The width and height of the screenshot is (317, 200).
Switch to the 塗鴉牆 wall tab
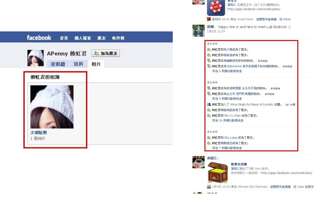point(58,64)
